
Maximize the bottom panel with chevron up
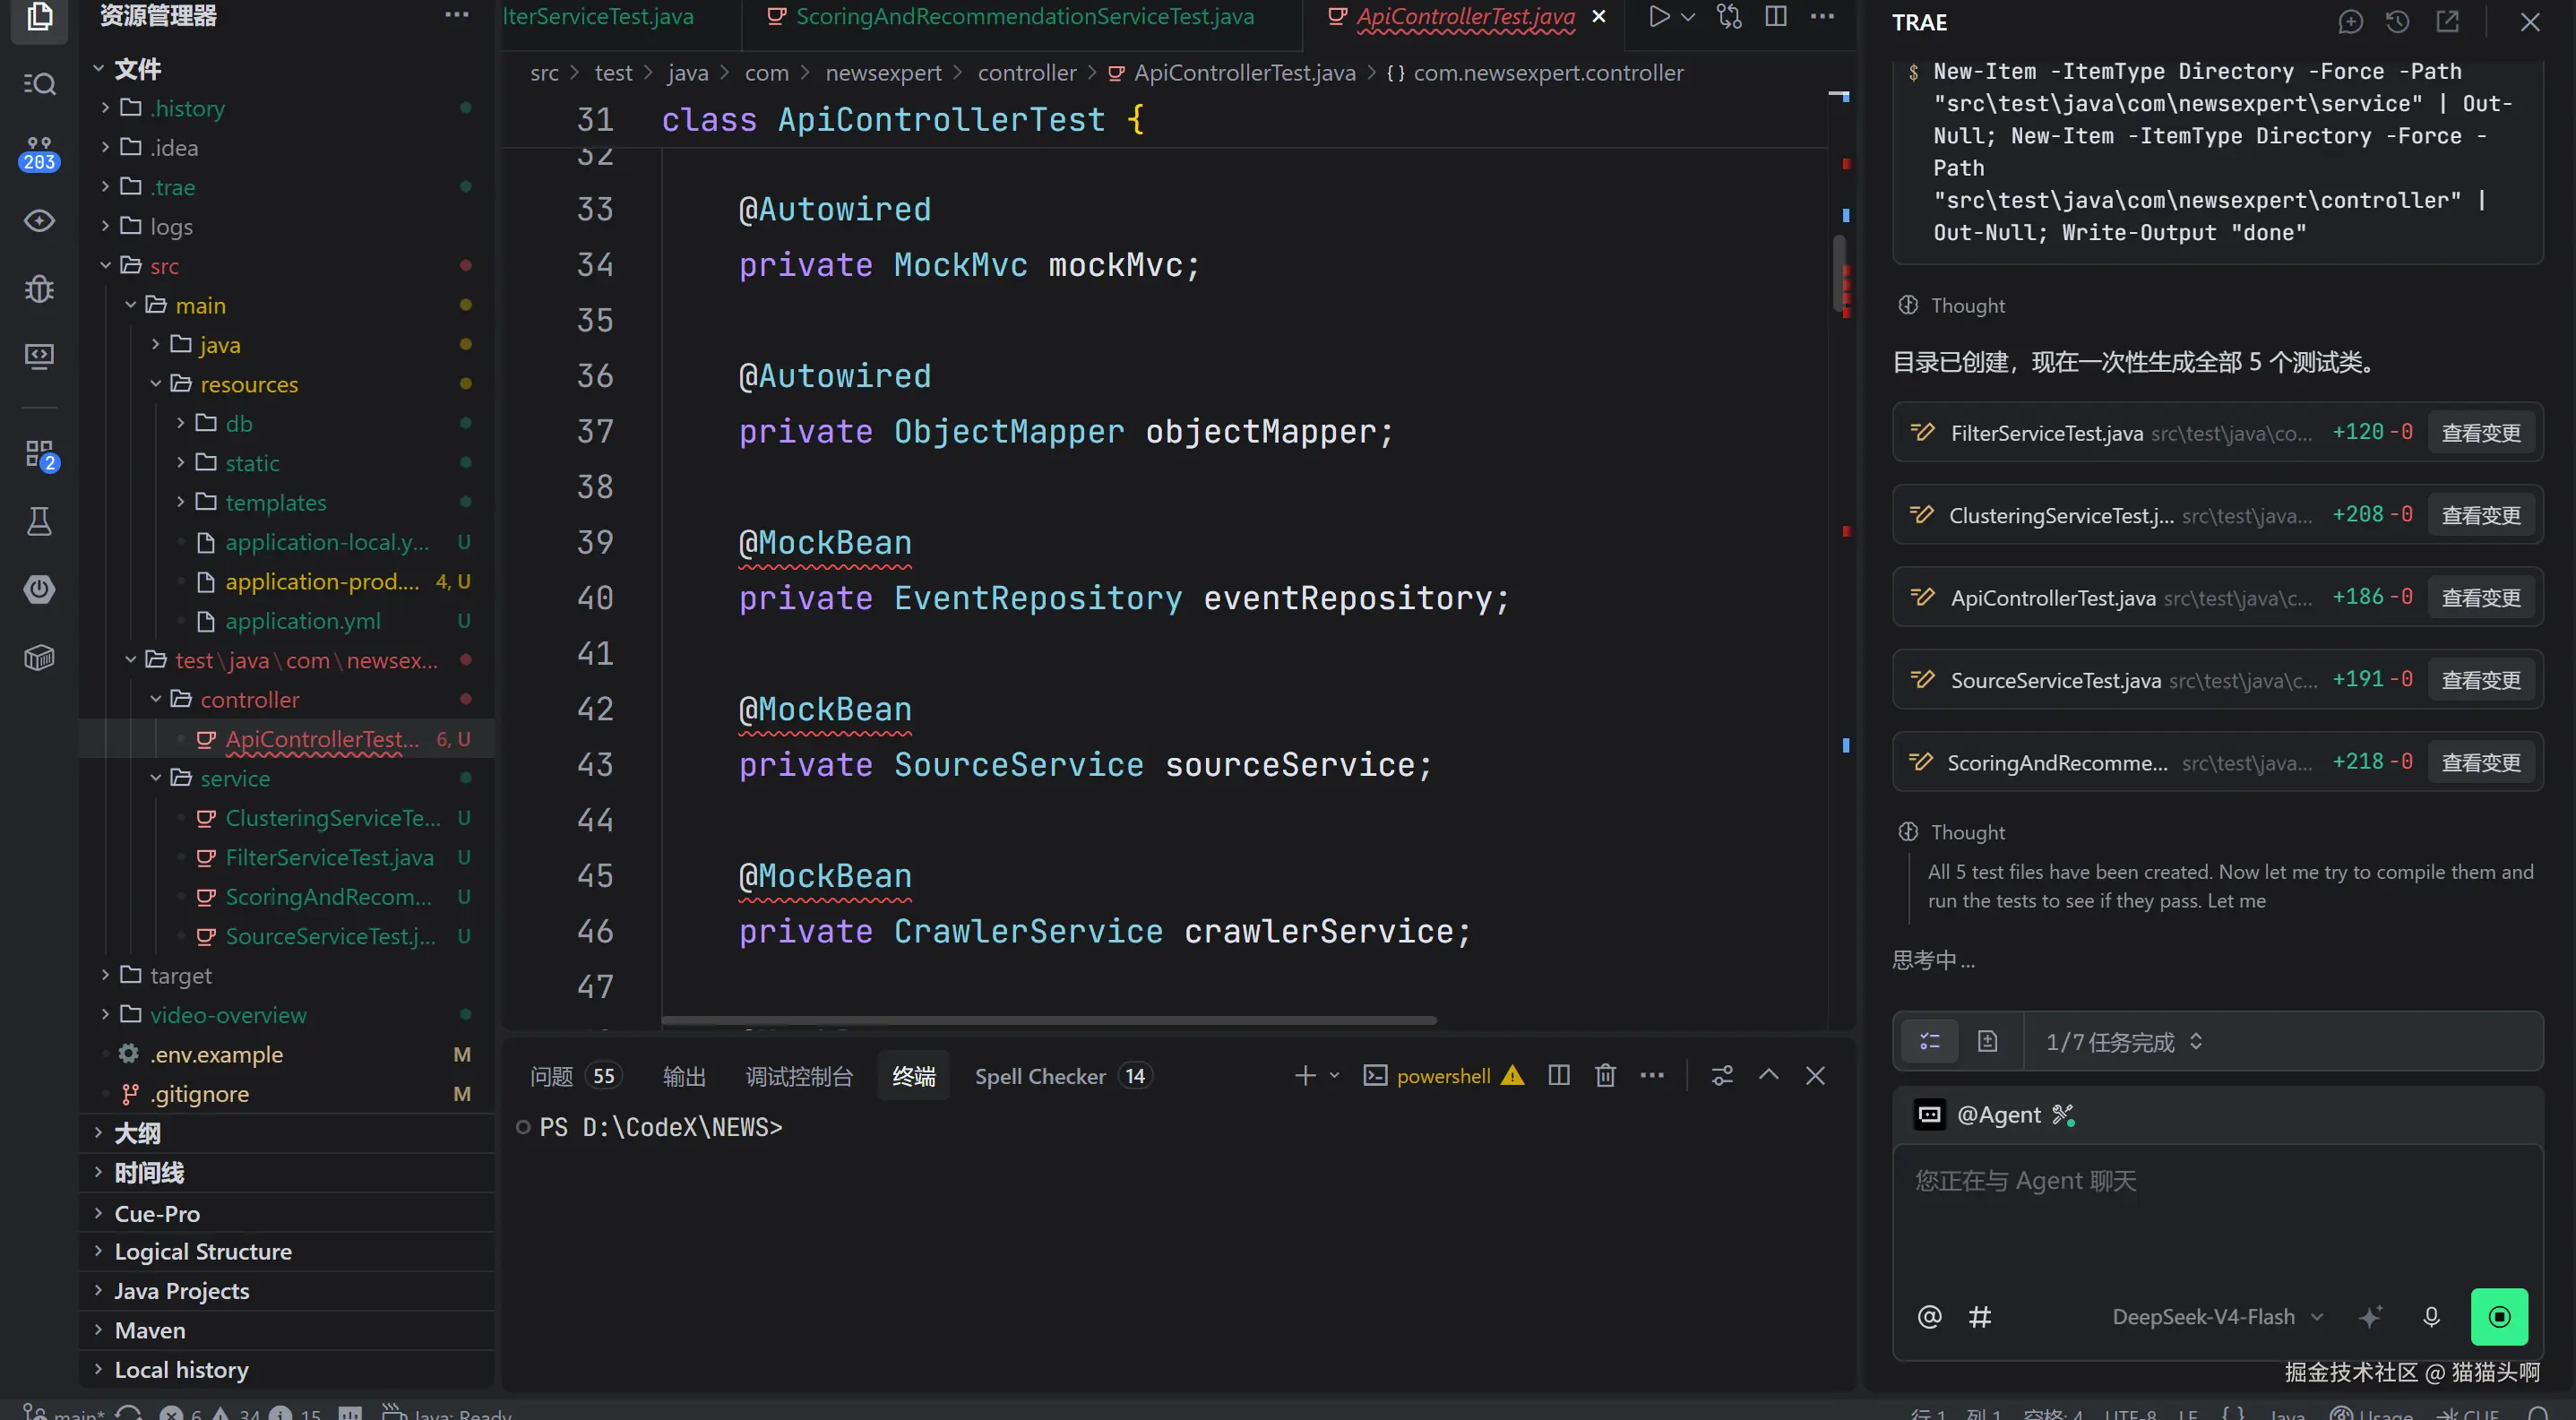1768,1075
